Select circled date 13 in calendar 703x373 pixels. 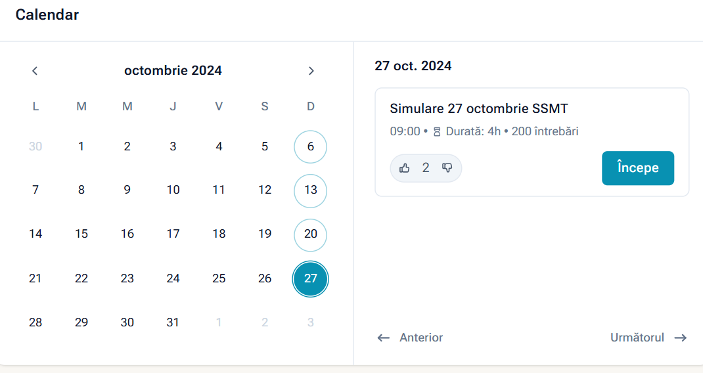[x=311, y=190]
